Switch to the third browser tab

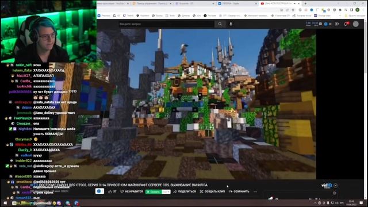coord(195,3)
